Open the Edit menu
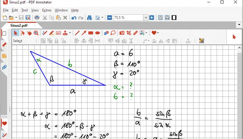This screenshot has width=243, height=139. (15, 10)
